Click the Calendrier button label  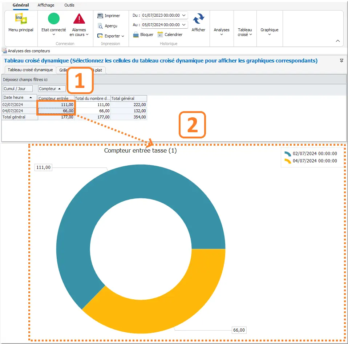[174, 35]
